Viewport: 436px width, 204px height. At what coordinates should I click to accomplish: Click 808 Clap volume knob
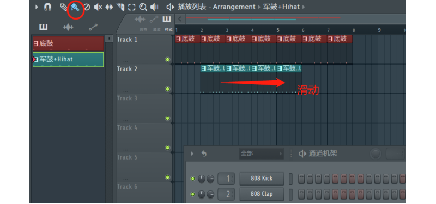[210, 194]
